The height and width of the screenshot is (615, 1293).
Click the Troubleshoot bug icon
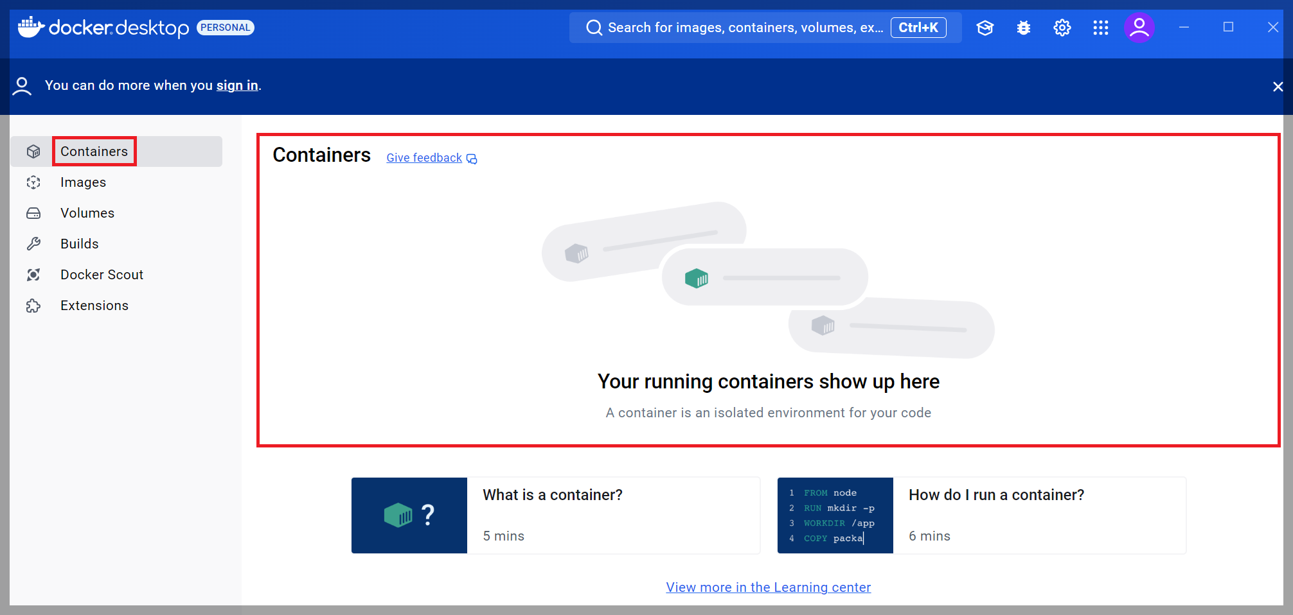[x=1024, y=28]
